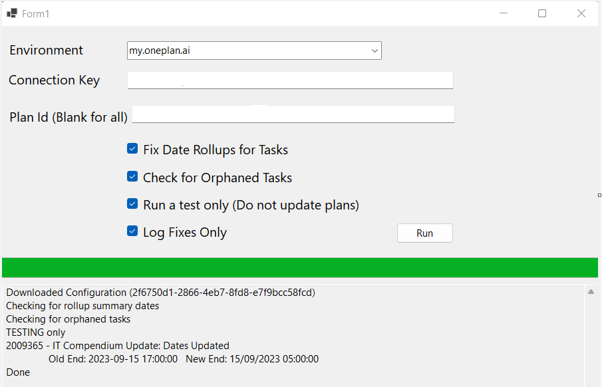Open the Environment dropdown showing my.oneplan.ai
The image size is (602, 387).
pyautogui.click(x=254, y=51)
